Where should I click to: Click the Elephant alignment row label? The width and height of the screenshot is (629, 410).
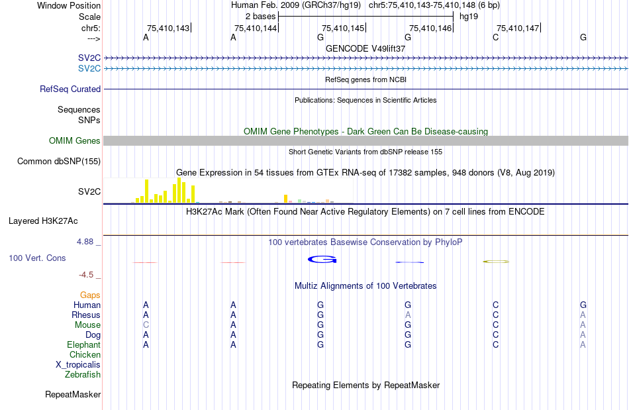point(84,344)
